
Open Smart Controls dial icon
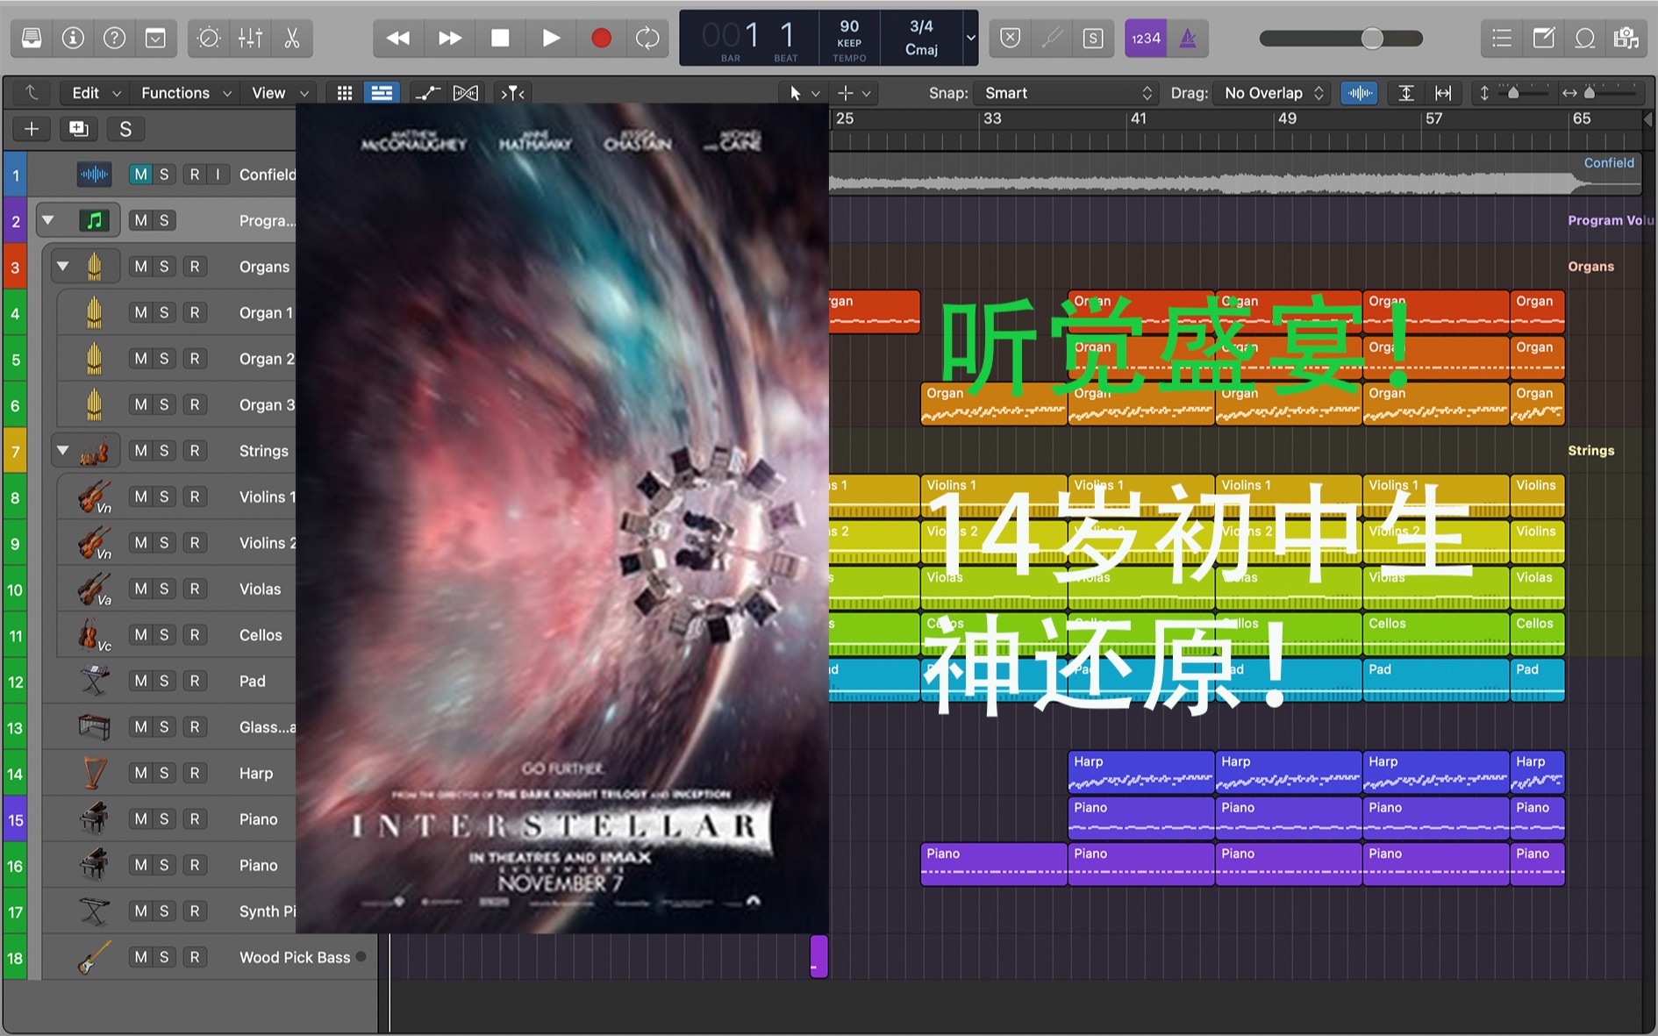[x=209, y=38]
